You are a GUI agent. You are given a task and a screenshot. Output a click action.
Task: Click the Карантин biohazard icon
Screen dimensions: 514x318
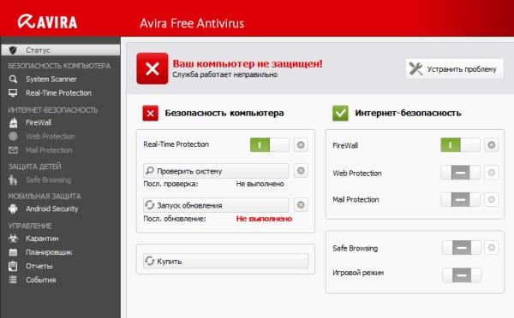pos(13,238)
